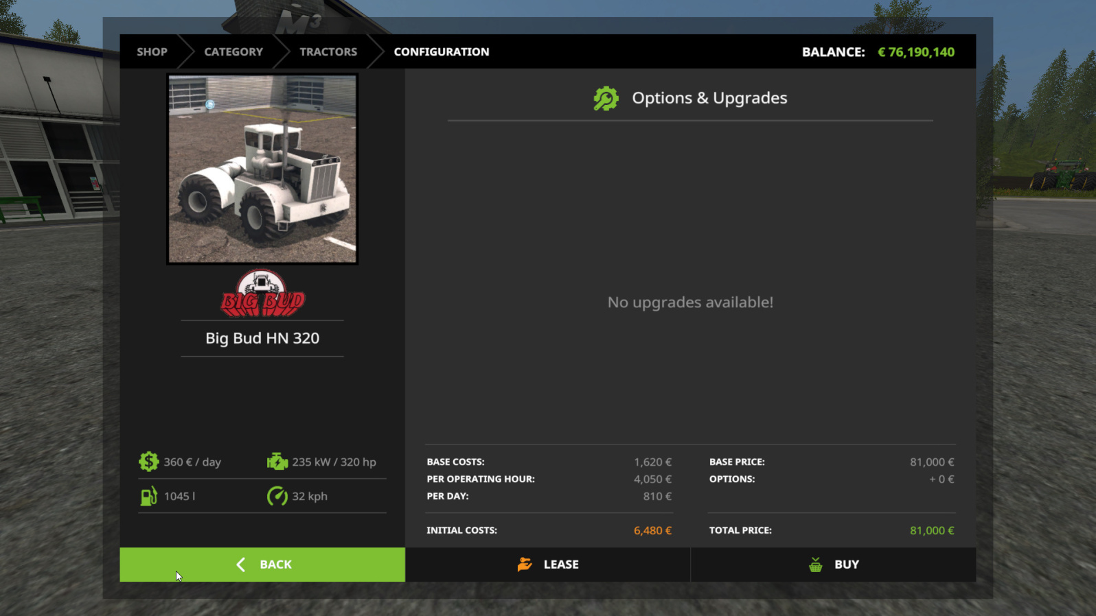
Task: Click the fuel tank capacity icon
Action: point(148,496)
